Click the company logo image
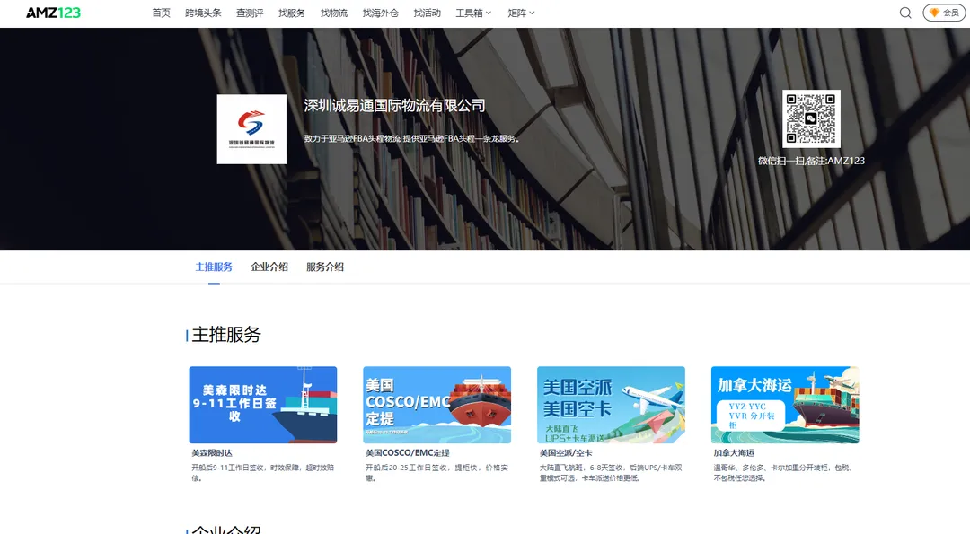Image resolution: width=970 pixels, height=534 pixels. coord(251,129)
